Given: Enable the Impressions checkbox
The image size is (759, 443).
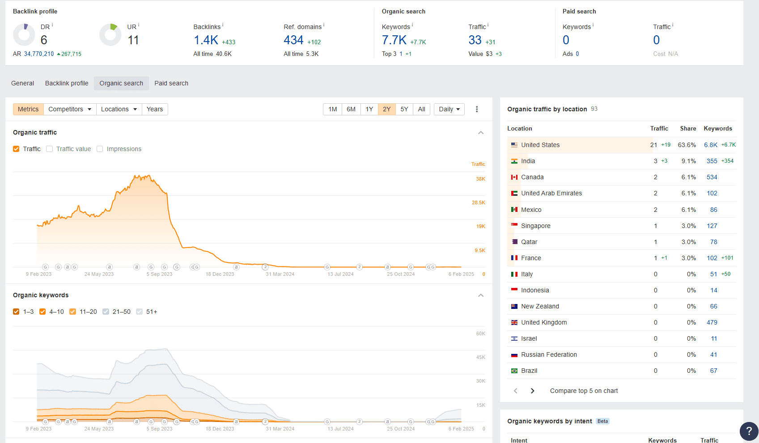Looking at the screenshot, I should (x=100, y=148).
